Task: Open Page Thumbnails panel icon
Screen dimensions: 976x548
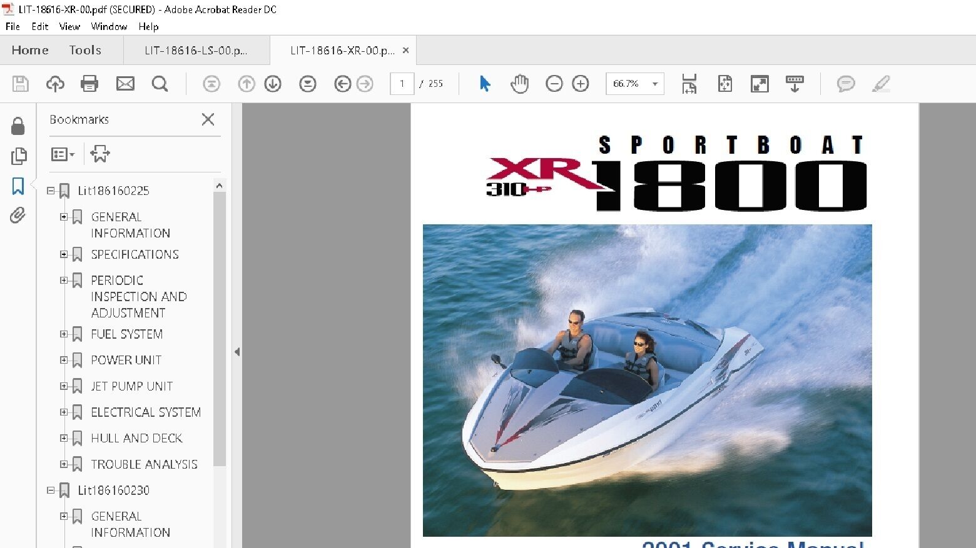Action: 19,156
